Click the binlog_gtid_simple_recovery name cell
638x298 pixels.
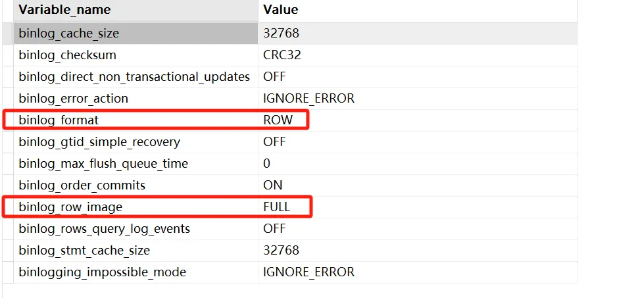(x=99, y=142)
